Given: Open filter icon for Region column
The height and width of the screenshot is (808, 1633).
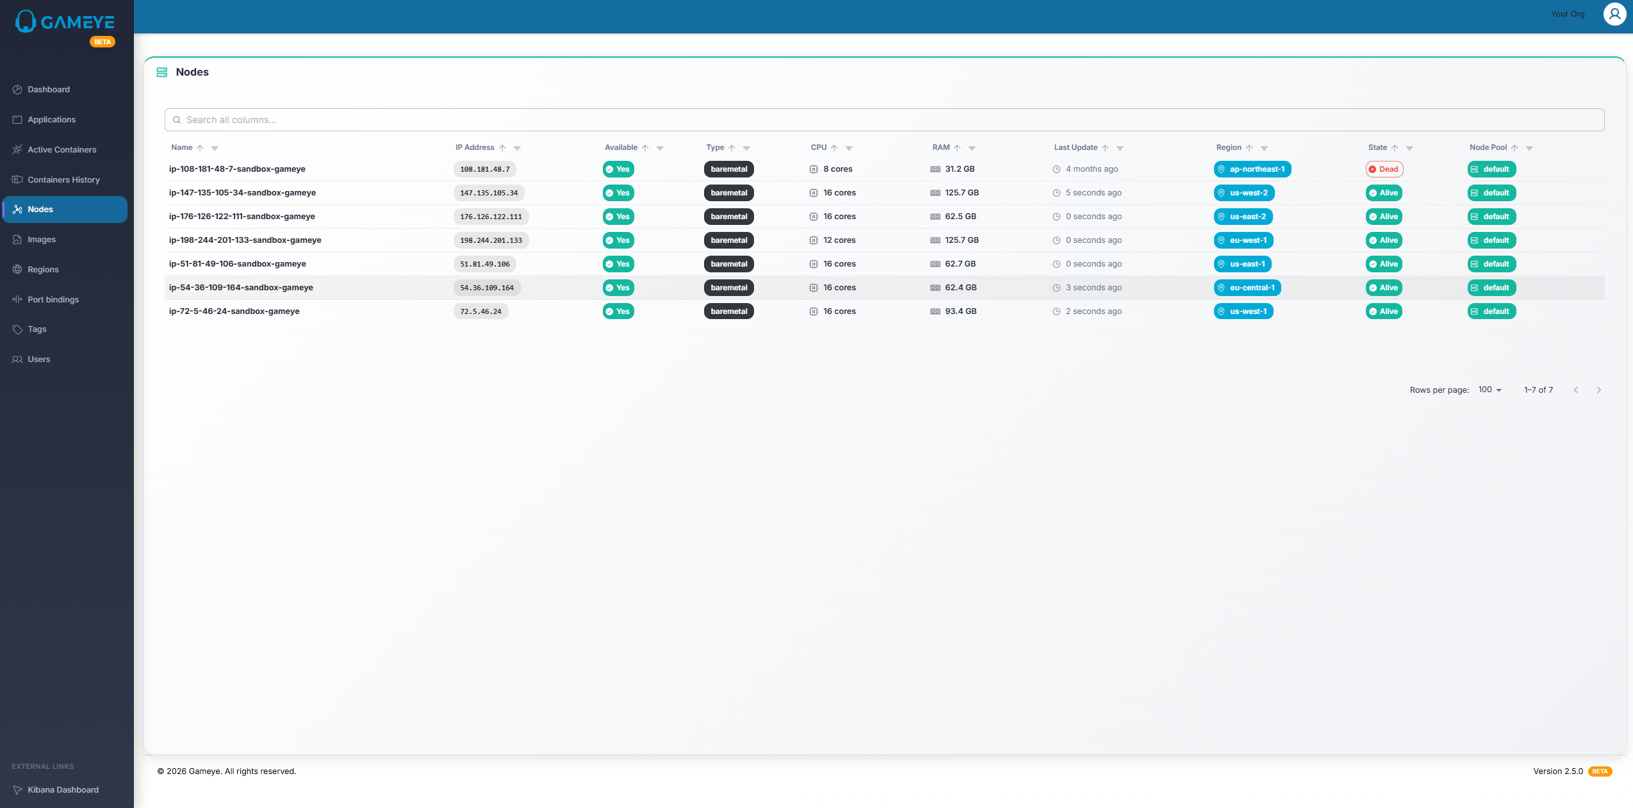Looking at the screenshot, I should pyautogui.click(x=1264, y=148).
